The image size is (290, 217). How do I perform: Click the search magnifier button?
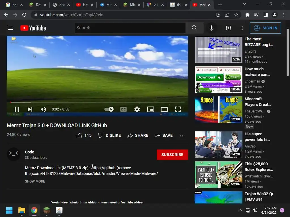194,28
